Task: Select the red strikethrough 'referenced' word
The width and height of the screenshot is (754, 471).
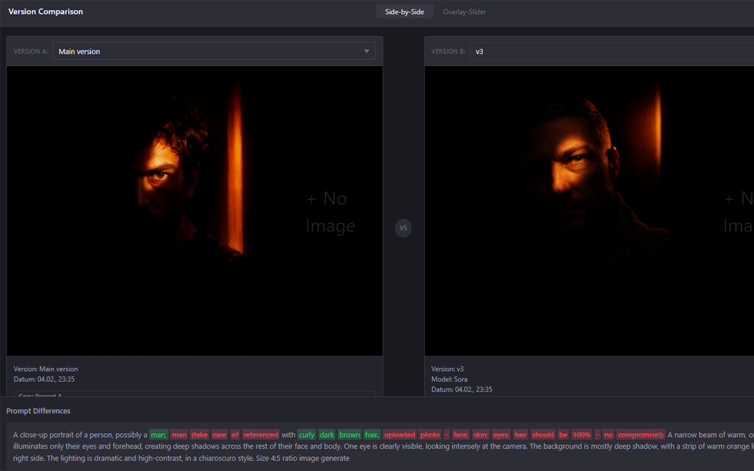Action: (x=261, y=435)
